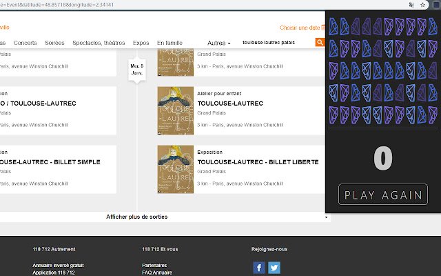Open the Soirées category tab
The height and width of the screenshot is (276, 441).
tap(54, 43)
